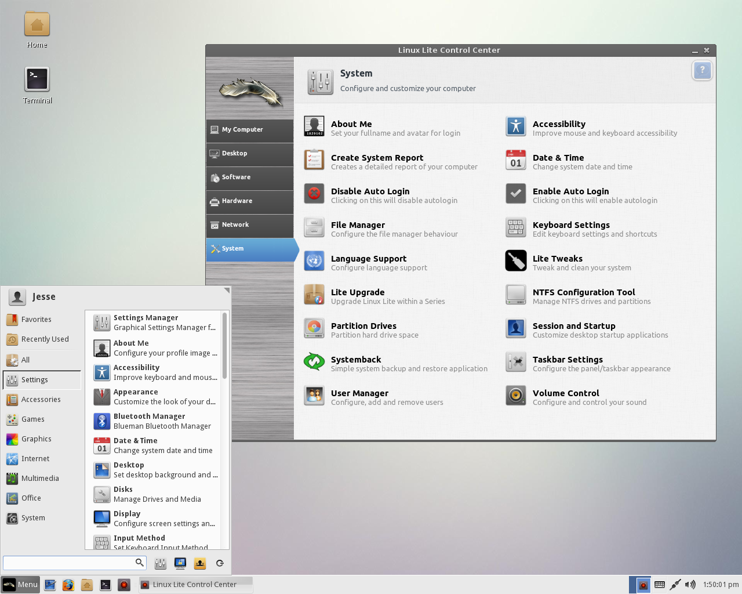The height and width of the screenshot is (594, 742).
Task: Click the application menu list scrollbar
Action: click(224, 346)
